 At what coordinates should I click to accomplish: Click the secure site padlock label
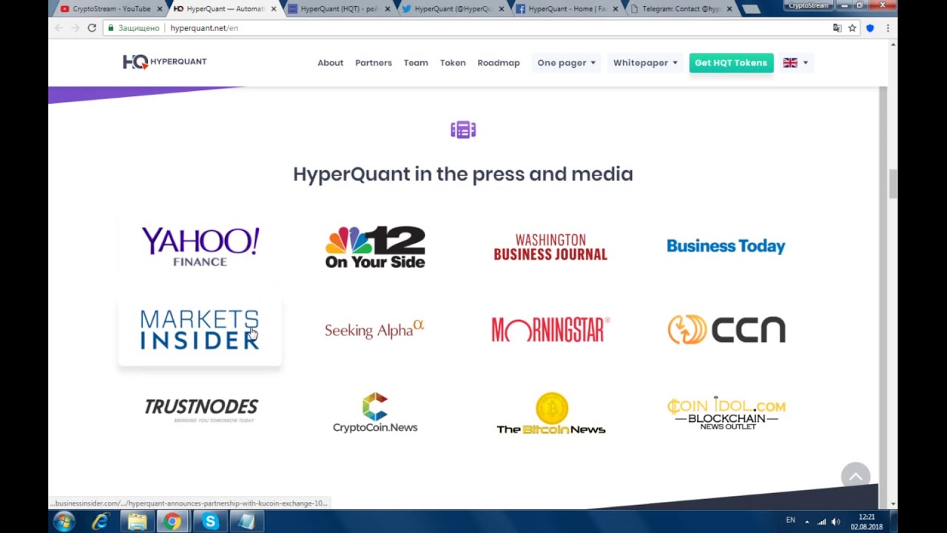[134, 28]
